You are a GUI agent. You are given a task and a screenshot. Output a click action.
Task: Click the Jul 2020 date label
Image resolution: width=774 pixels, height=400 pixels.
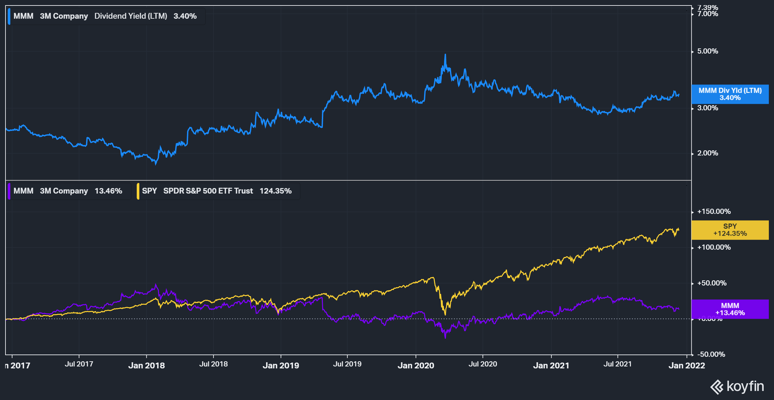(x=483, y=364)
